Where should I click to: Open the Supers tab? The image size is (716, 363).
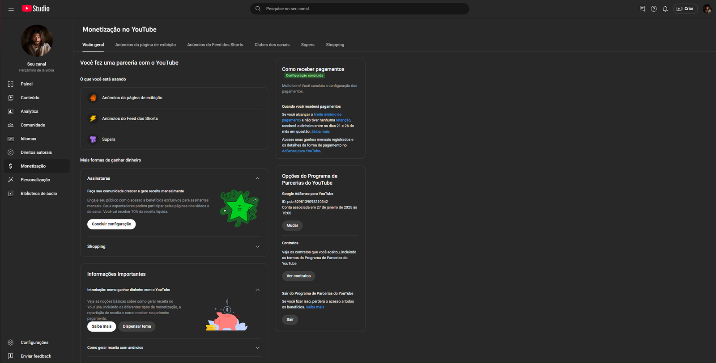pyautogui.click(x=308, y=45)
